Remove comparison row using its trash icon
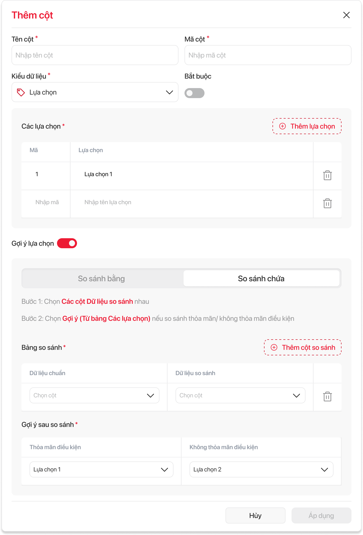This screenshot has width=363, height=535. pyautogui.click(x=327, y=397)
